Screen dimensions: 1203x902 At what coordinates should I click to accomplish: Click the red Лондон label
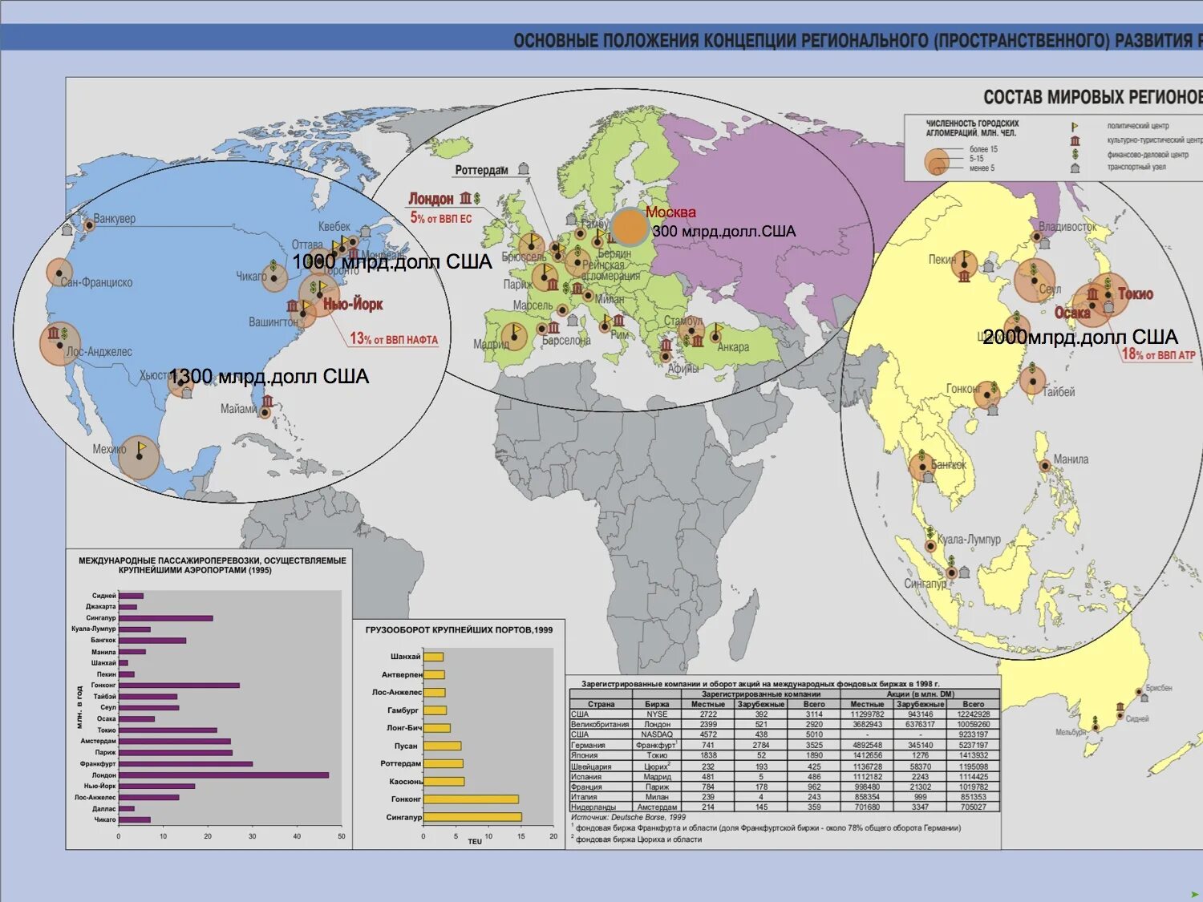431,198
